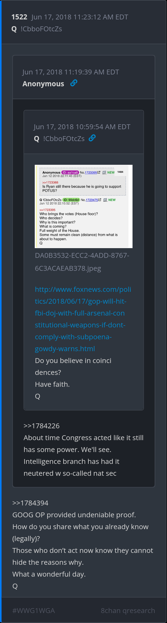Click the red >>1723368 reply reference
This screenshot has width=167, height=623.
[50, 182]
